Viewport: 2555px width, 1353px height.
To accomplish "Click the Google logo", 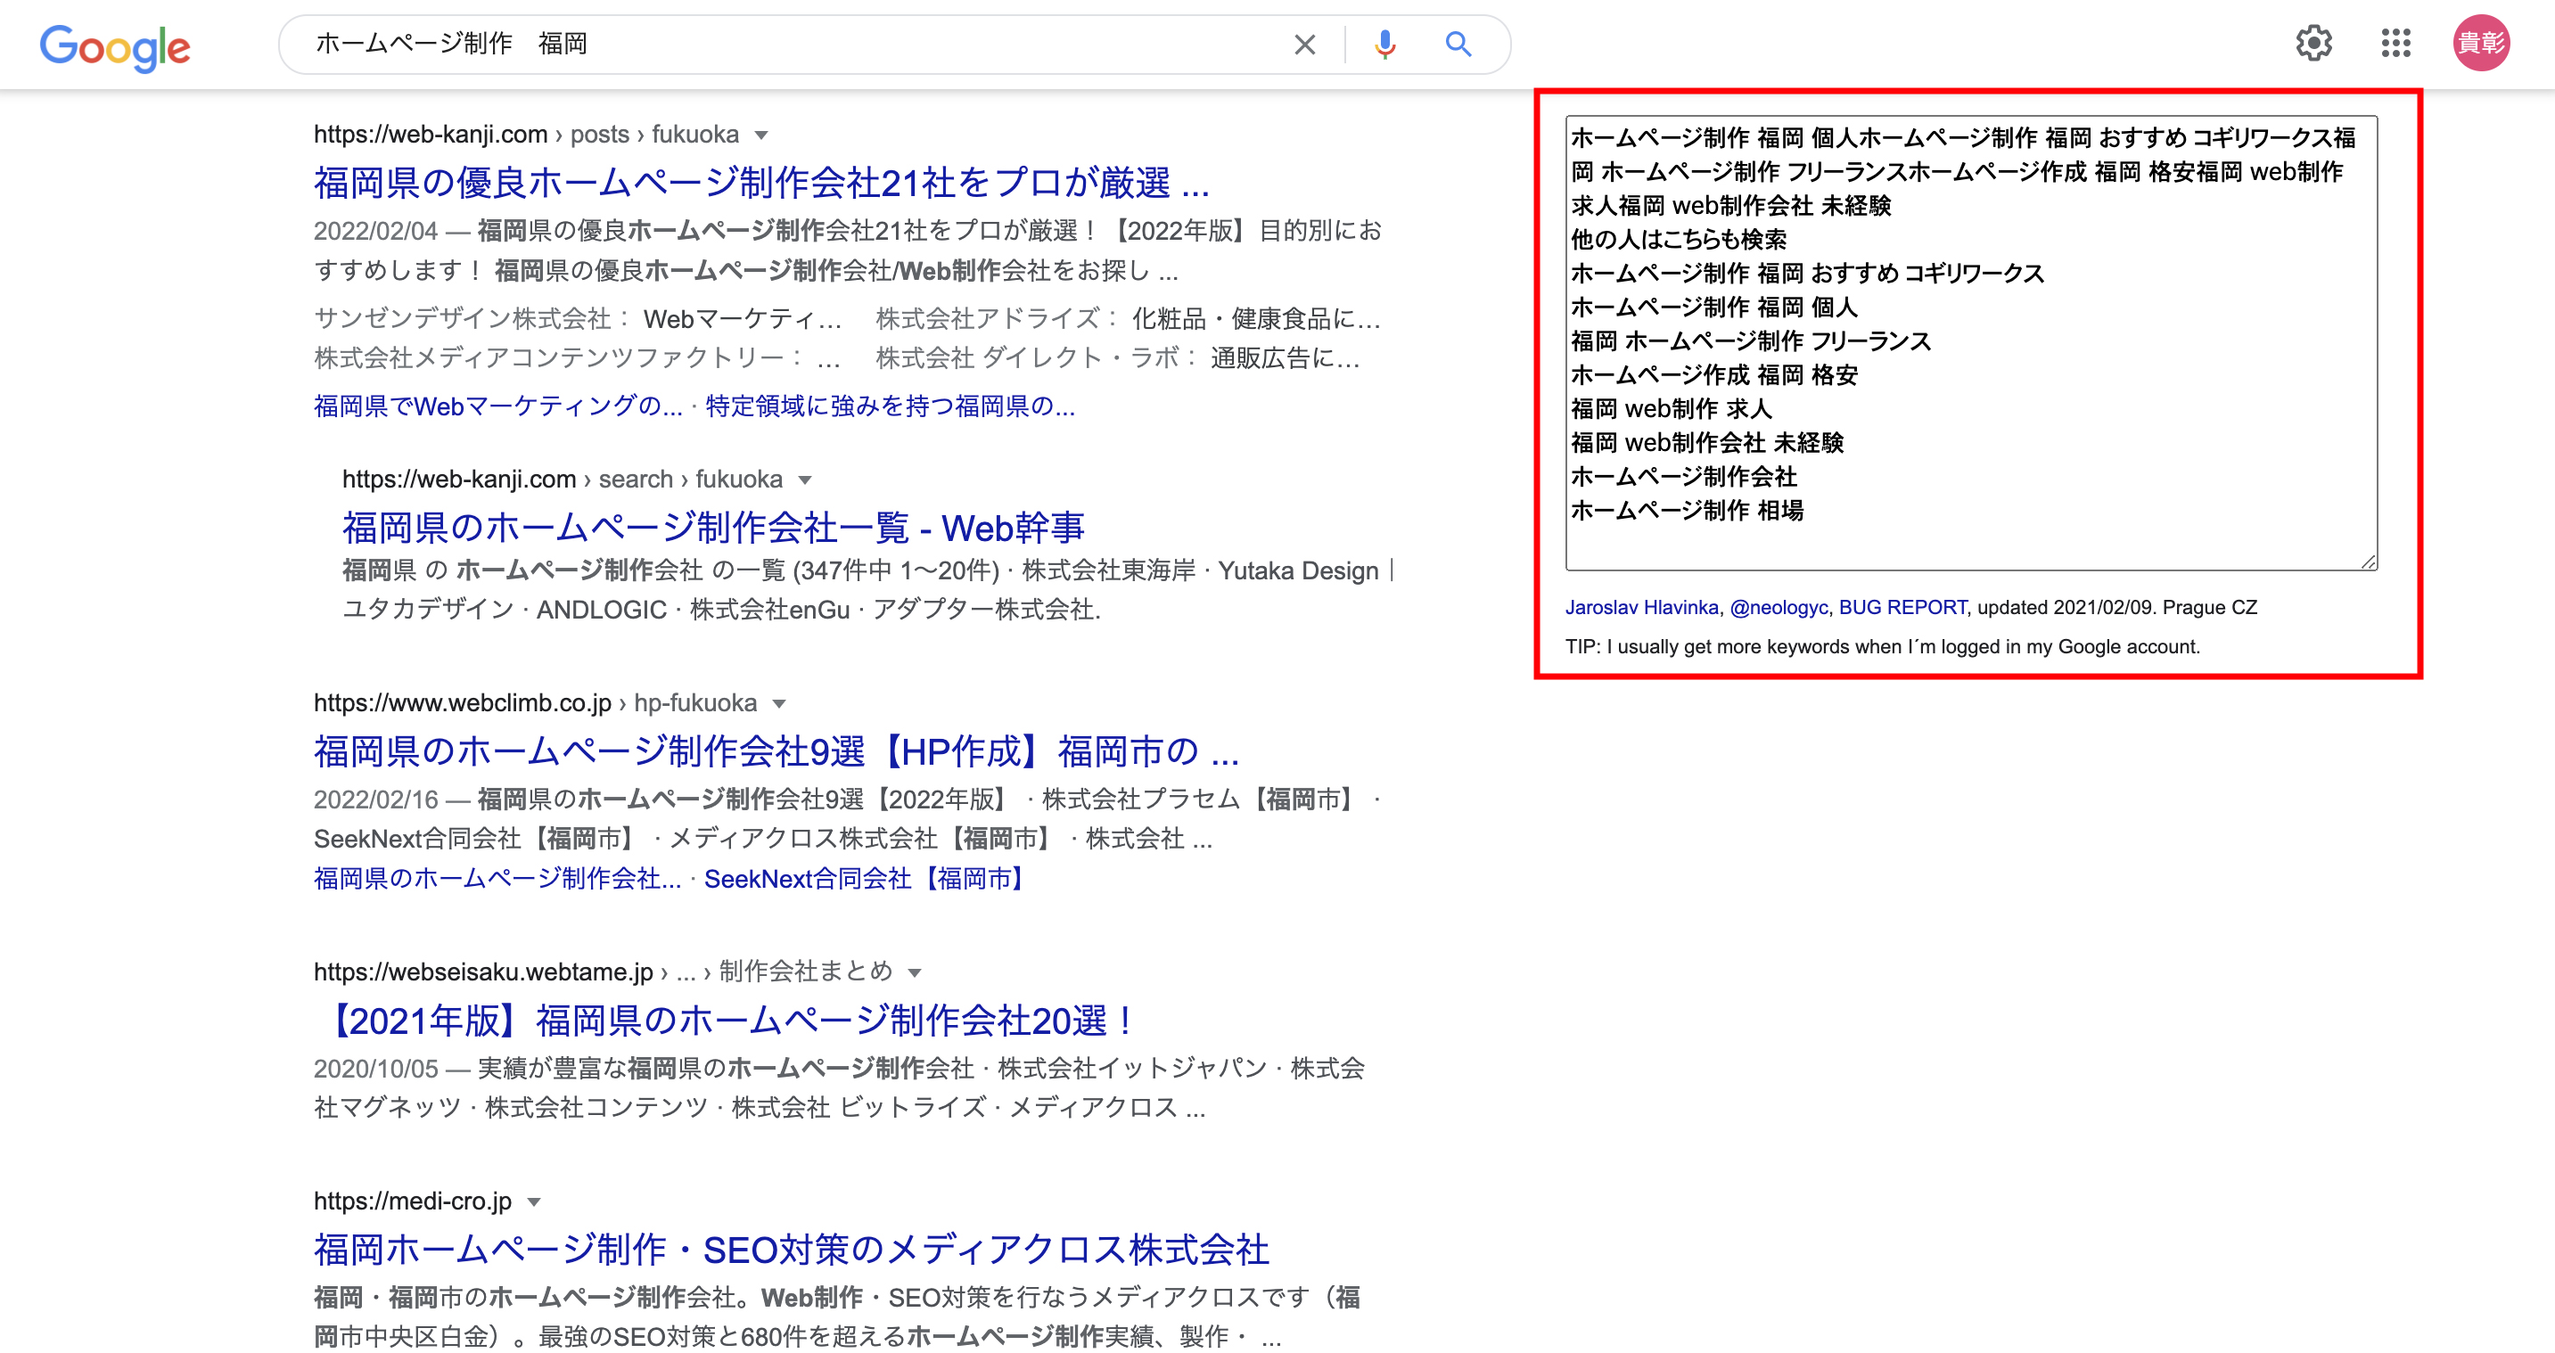I will [x=115, y=45].
